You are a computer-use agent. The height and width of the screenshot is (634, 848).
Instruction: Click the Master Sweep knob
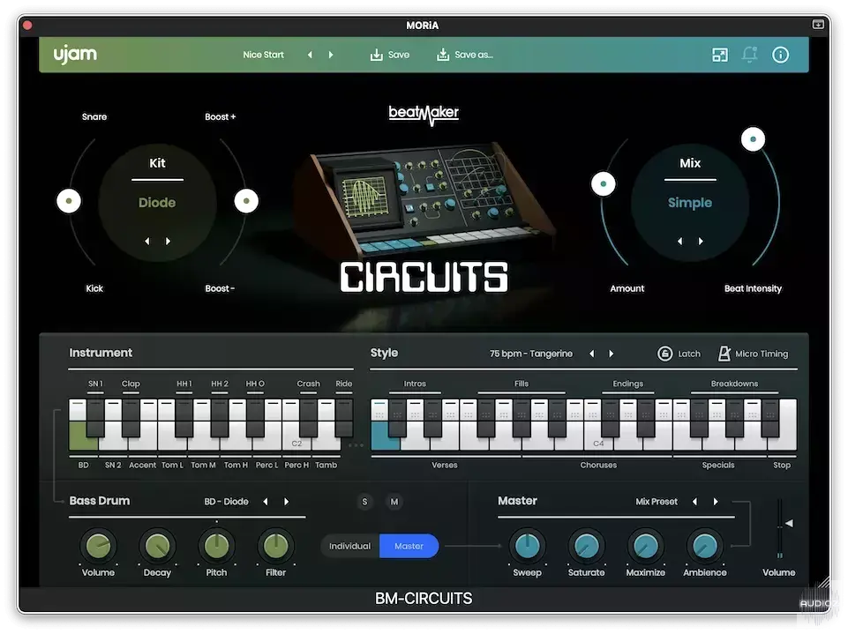pos(528,546)
